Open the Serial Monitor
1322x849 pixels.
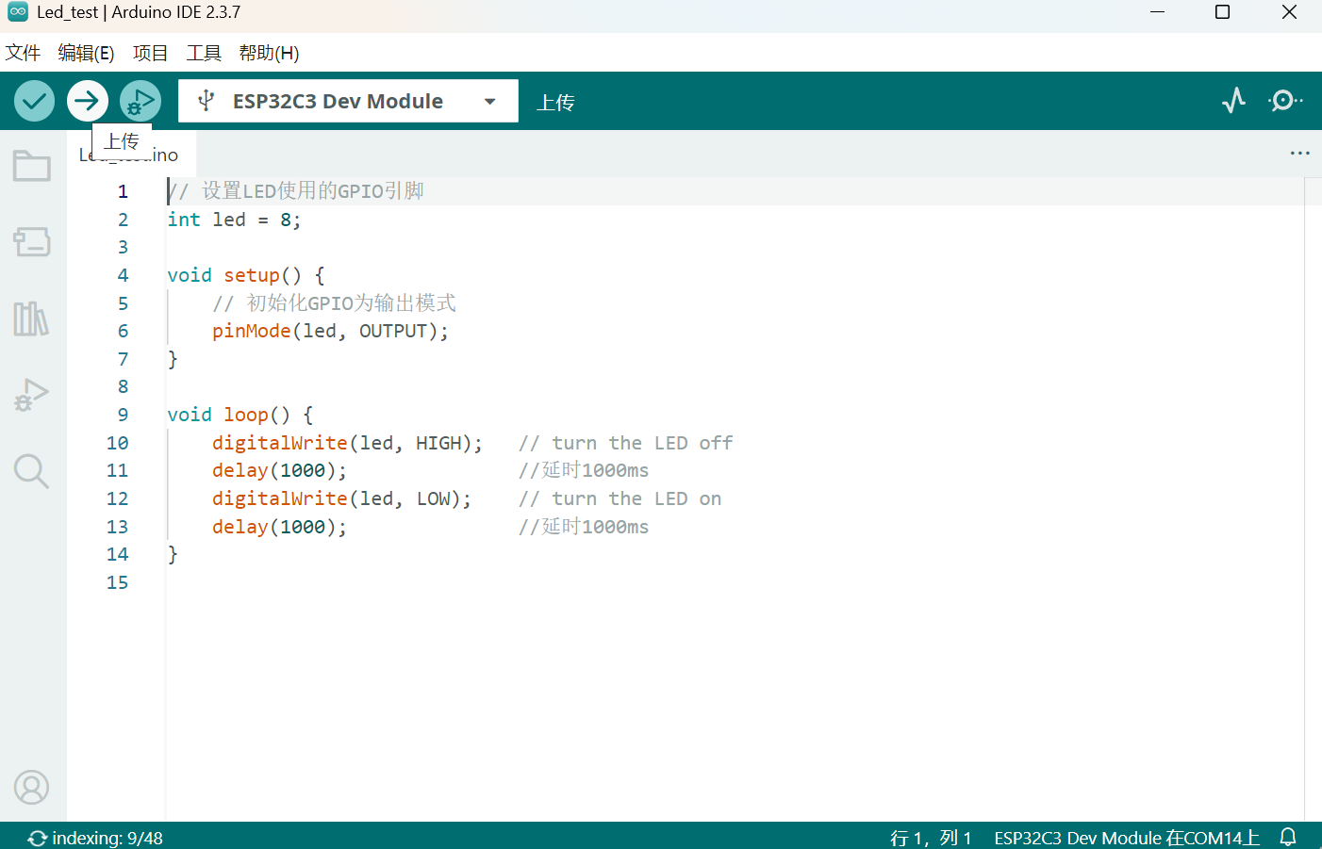(1285, 100)
